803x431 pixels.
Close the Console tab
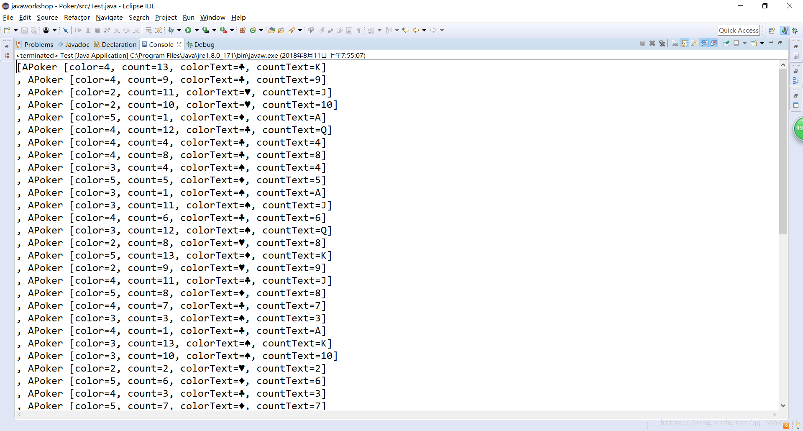coord(179,44)
